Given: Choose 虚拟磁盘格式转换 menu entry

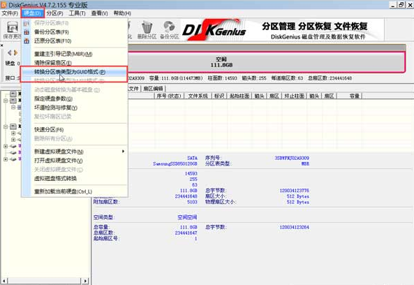Looking at the screenshot, I should [x=75, y=179].
